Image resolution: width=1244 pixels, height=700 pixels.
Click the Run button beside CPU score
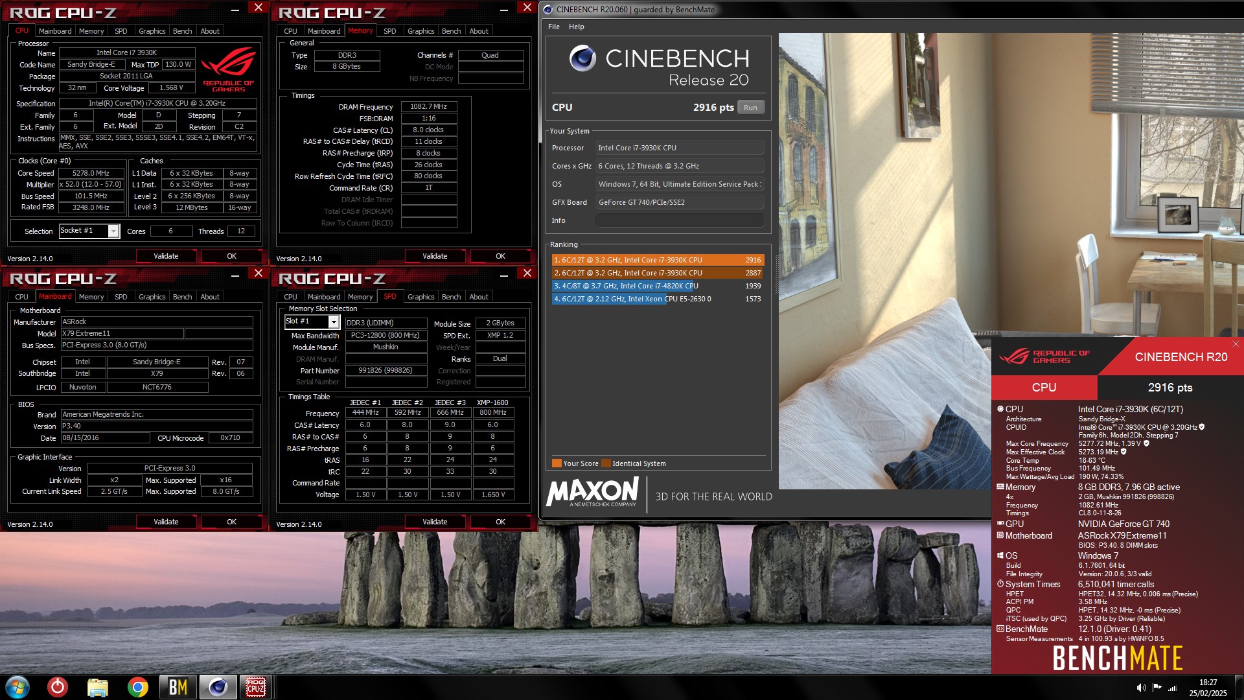(750, 108)
